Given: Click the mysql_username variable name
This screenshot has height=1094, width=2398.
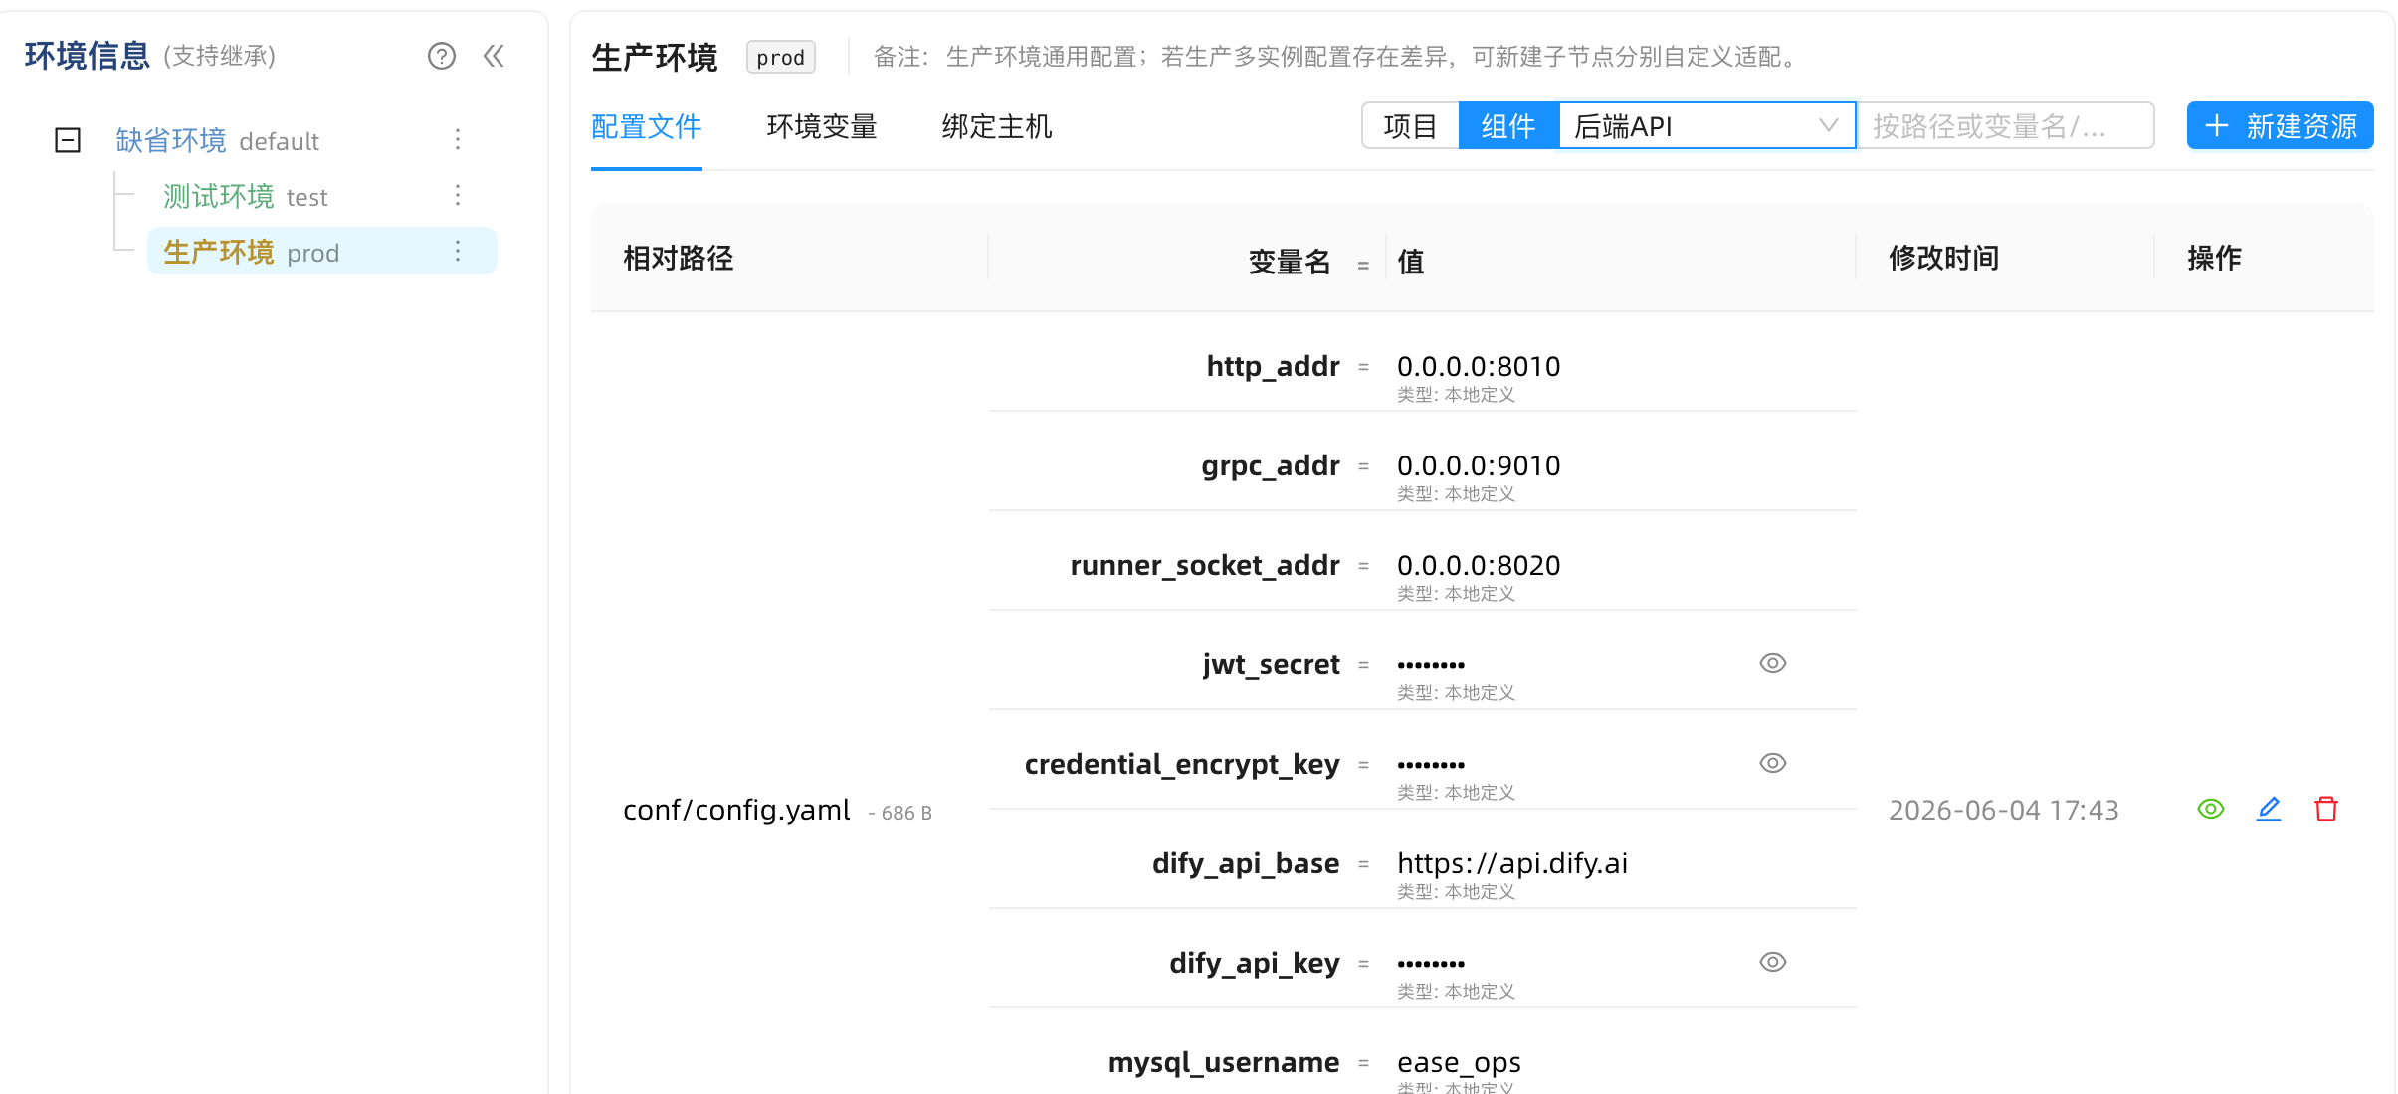Looking at the screenshot, I should [1224, 1063].
